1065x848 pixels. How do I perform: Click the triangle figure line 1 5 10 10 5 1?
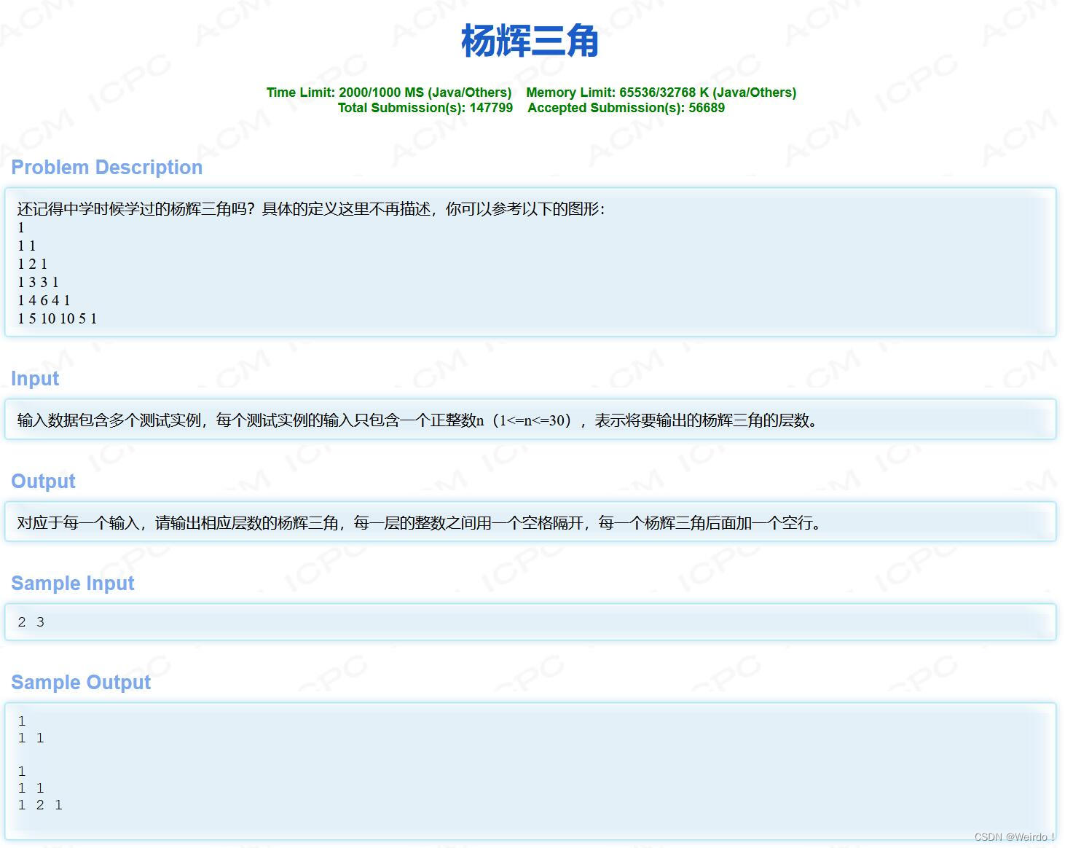tap(57, 318)
